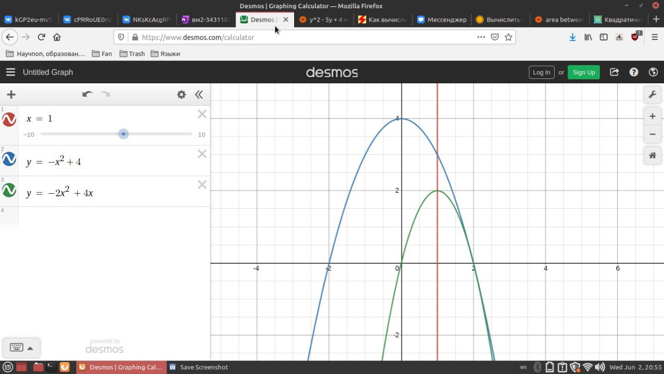Toggle visibility of y = -x² + 4 curve
The width and height of the screenshot is (664, 374).
[9, 159]
